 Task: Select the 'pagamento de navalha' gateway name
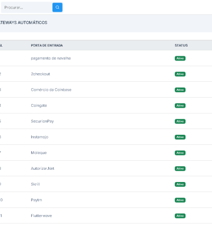pos(51,58)
